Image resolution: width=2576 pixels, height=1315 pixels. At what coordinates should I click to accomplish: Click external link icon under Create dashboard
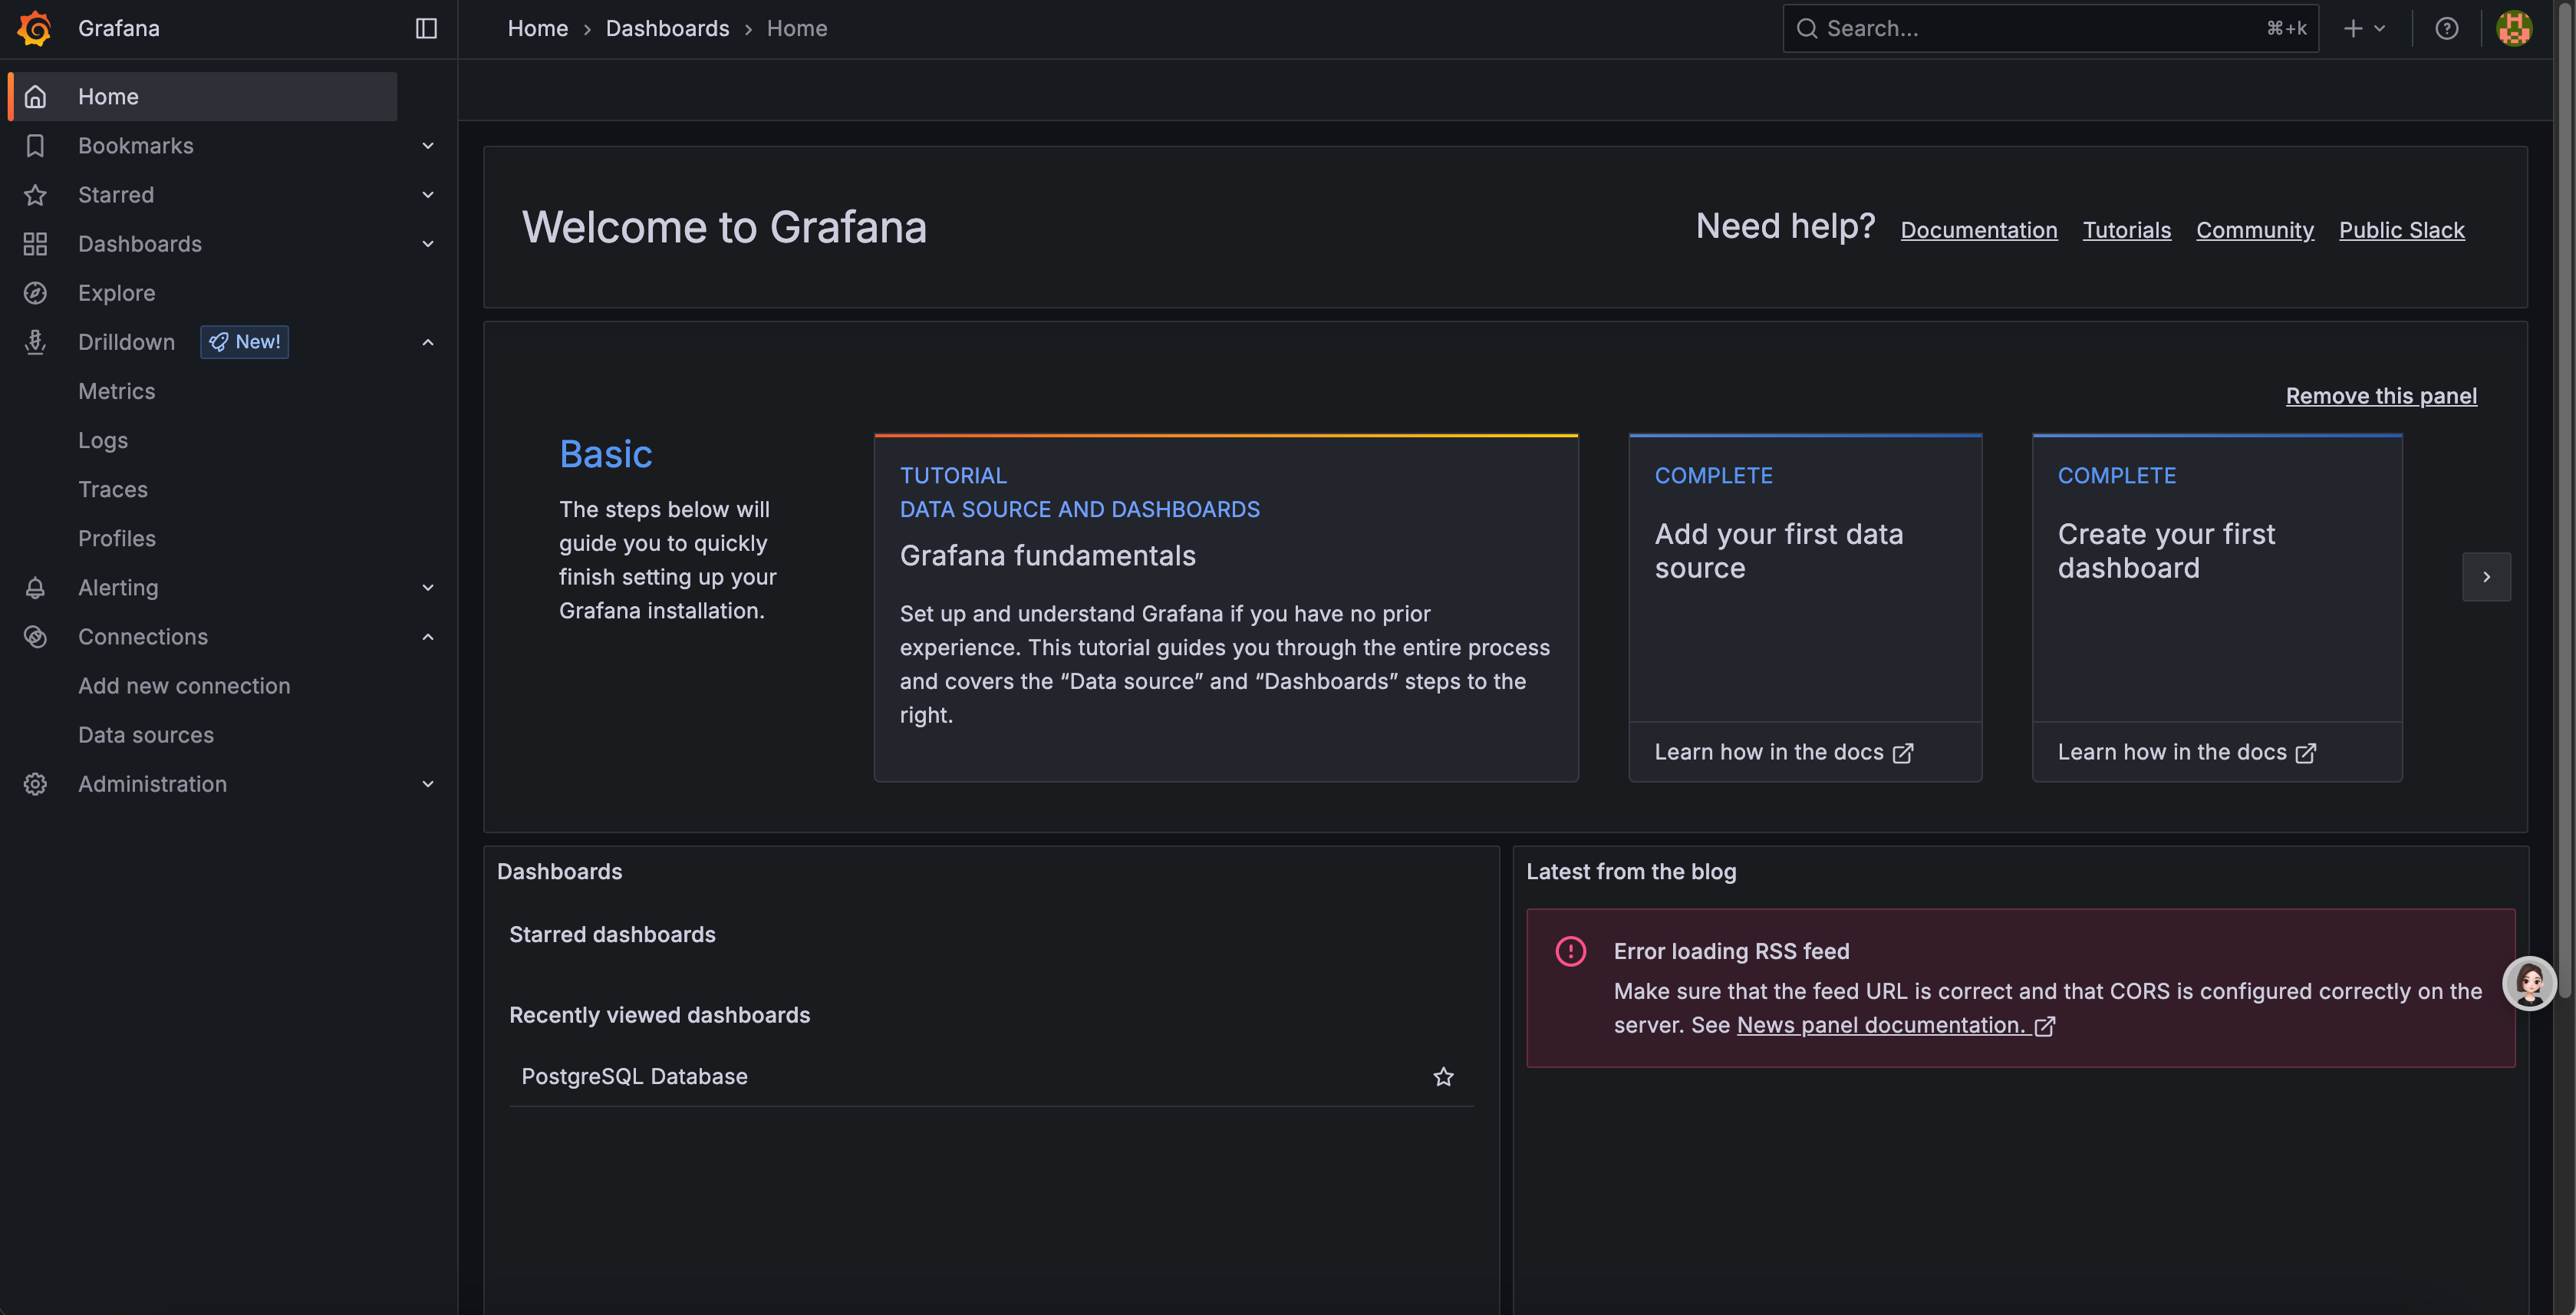[x=2305, y=753]
